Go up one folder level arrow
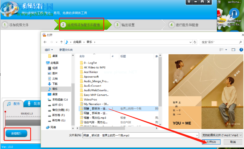The width and height of the screenshot is (244, 149). pyautogui.click(x=61, y=42)
